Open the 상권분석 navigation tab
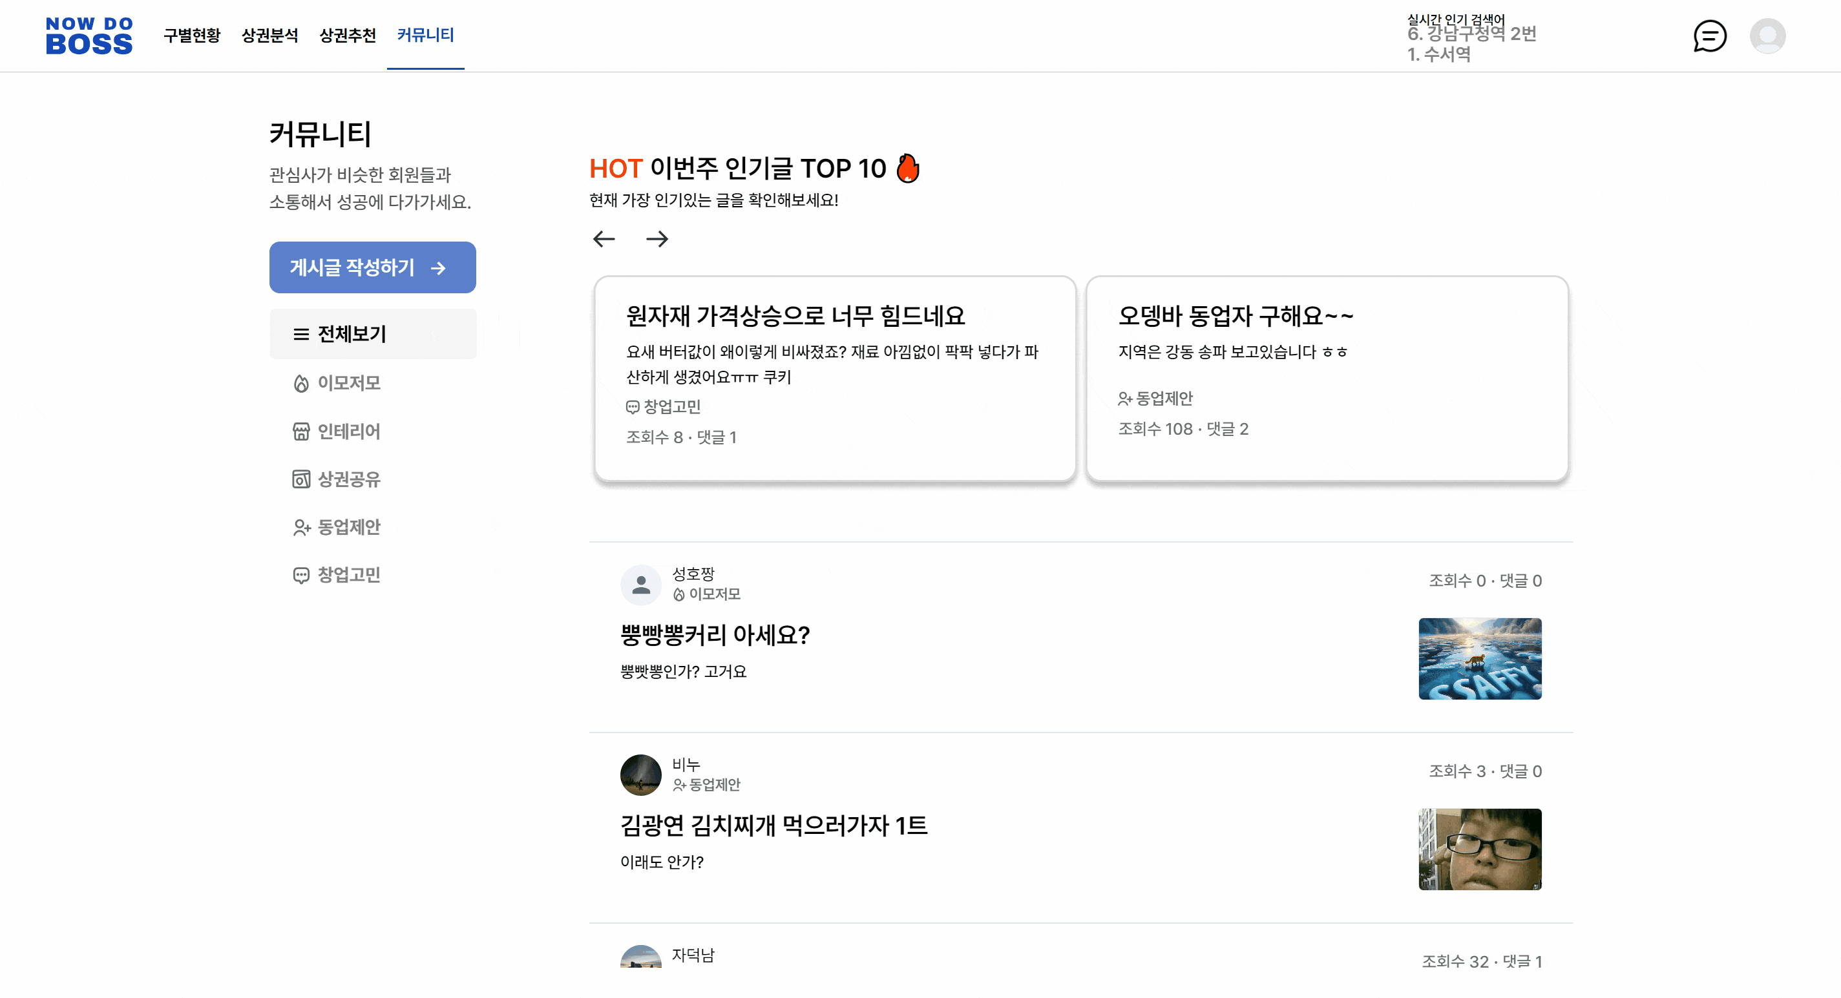The height and width of the screenshot is (998, 1841). click(x=269, y=35)
